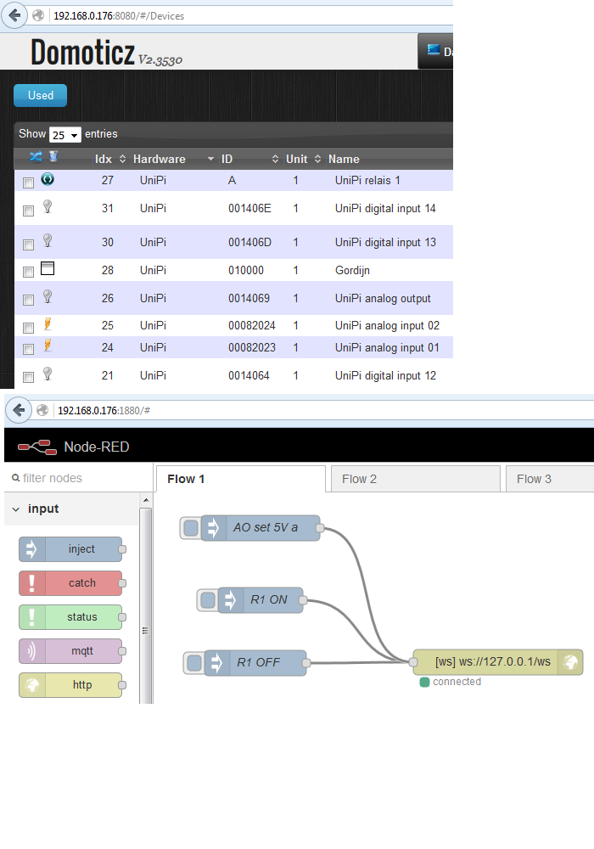The height and width of the screenshot is (849, 594).
Task: Sort table by ID column
Action: [250, 160]
